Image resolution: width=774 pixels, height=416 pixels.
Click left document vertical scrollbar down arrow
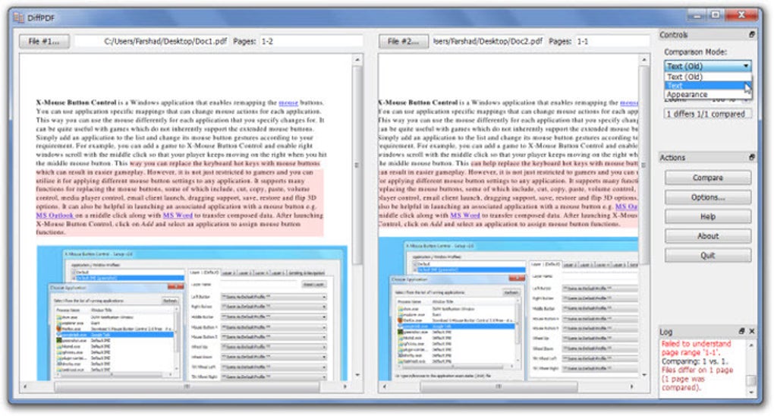357,375
